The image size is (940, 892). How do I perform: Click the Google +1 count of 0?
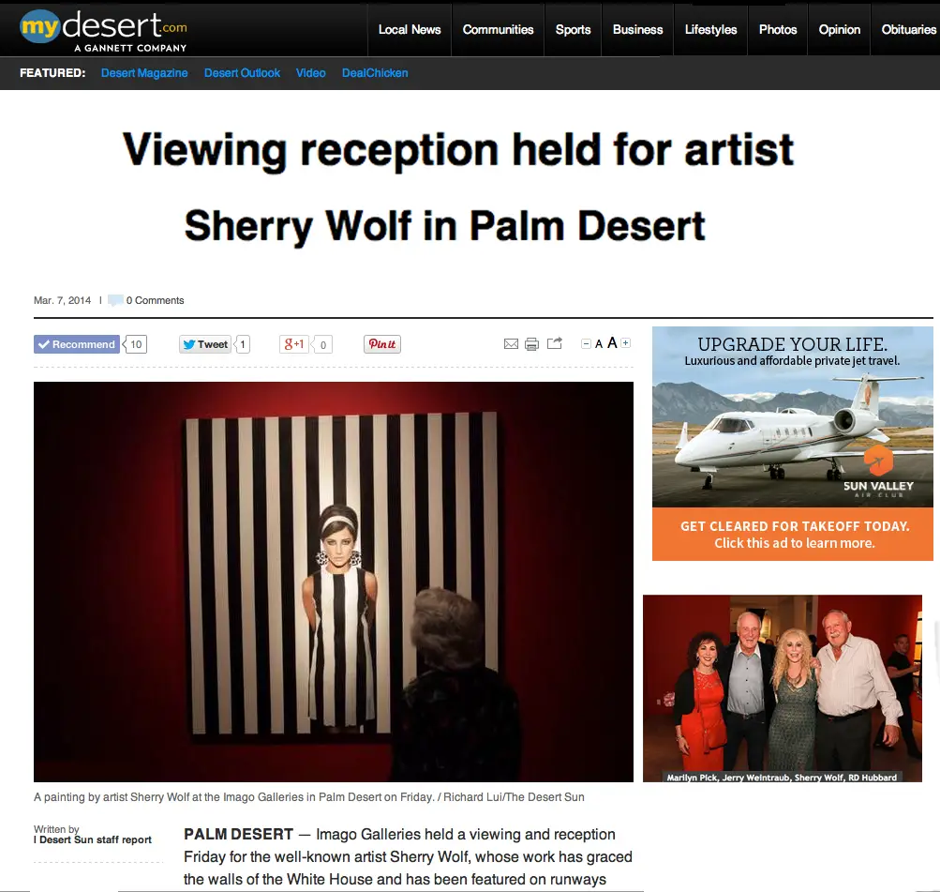[322, 345]
